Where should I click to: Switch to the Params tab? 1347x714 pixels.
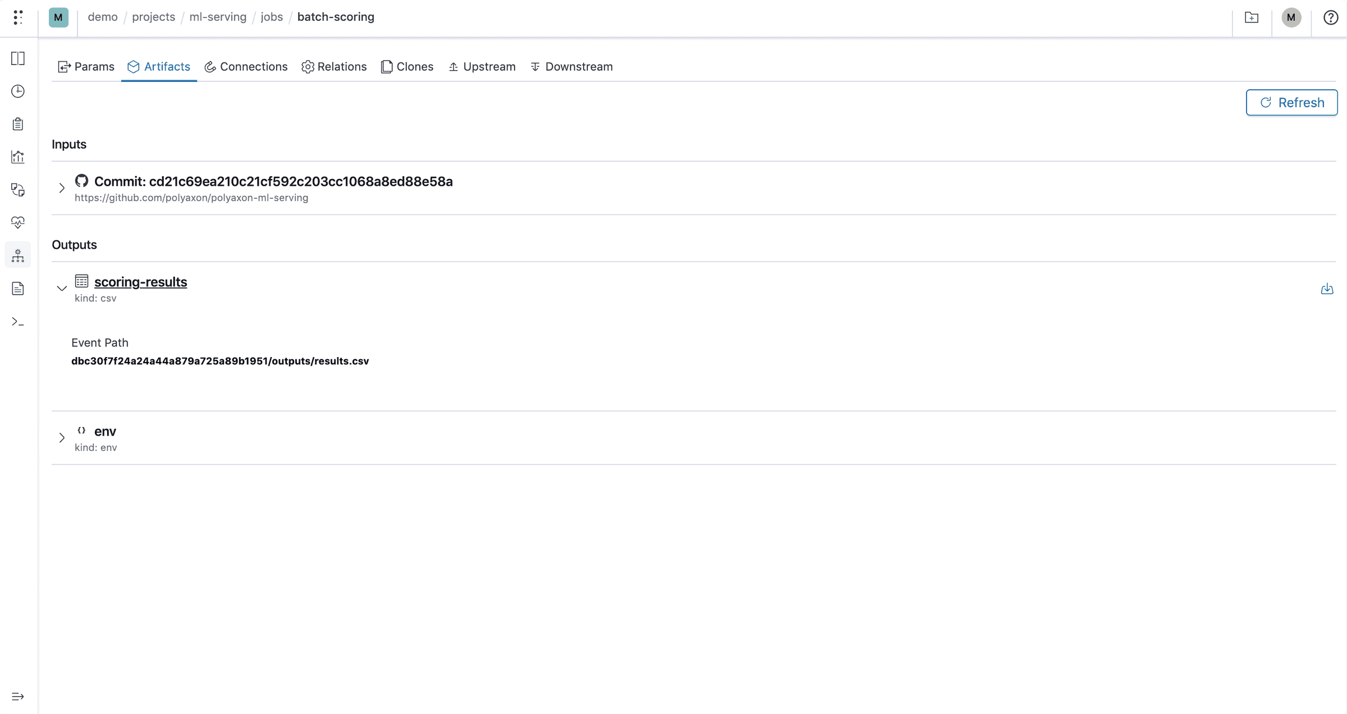tap(86, 67)
